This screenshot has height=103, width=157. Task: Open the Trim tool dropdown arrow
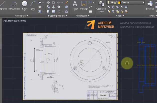[x=62, y=2]
